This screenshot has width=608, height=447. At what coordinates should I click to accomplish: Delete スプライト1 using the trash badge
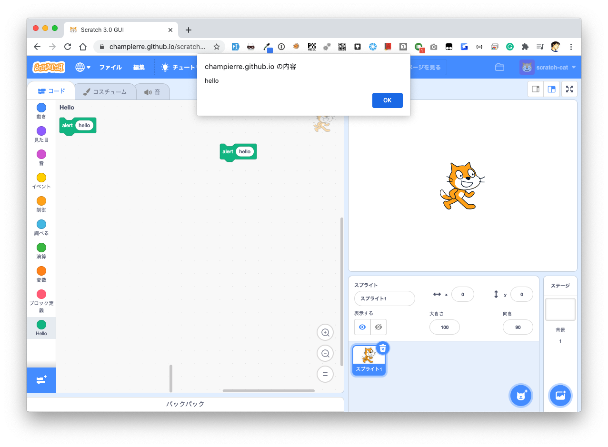383,348
